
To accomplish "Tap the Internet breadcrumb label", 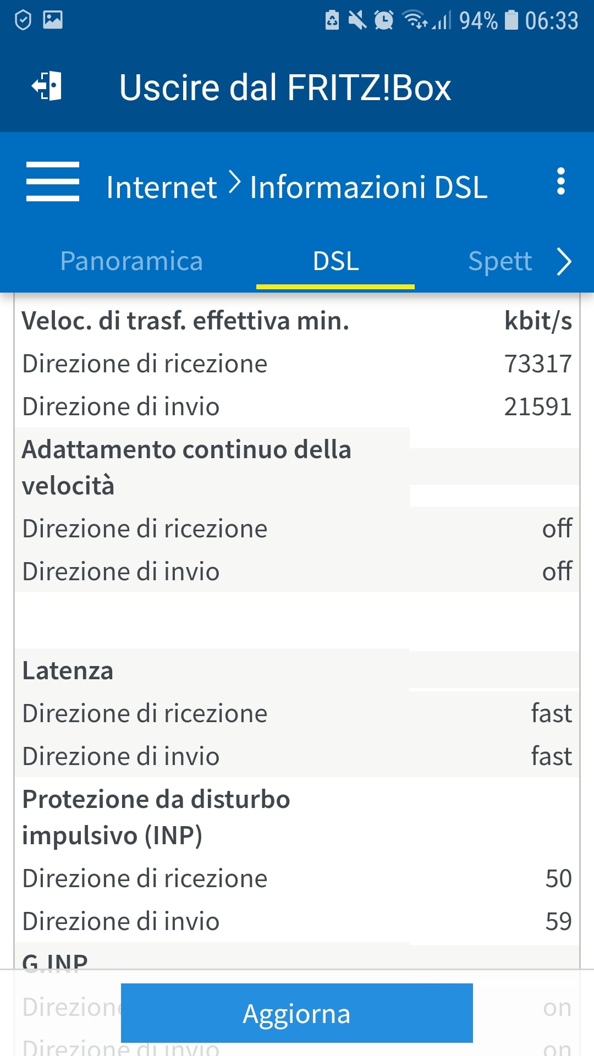I will coord(161,187).
